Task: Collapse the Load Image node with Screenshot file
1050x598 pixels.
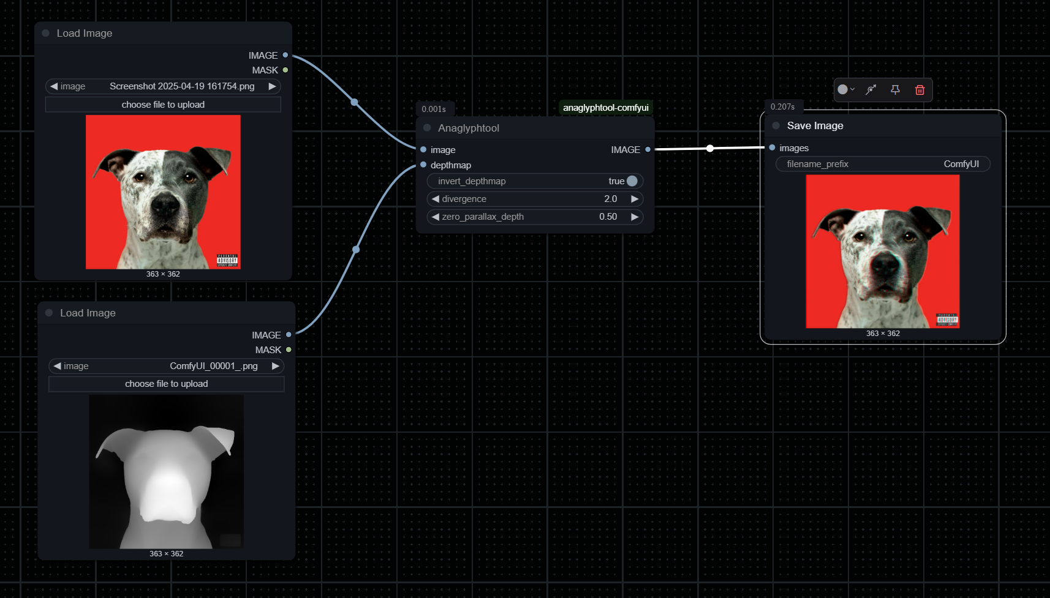Action: coord(45,33)
